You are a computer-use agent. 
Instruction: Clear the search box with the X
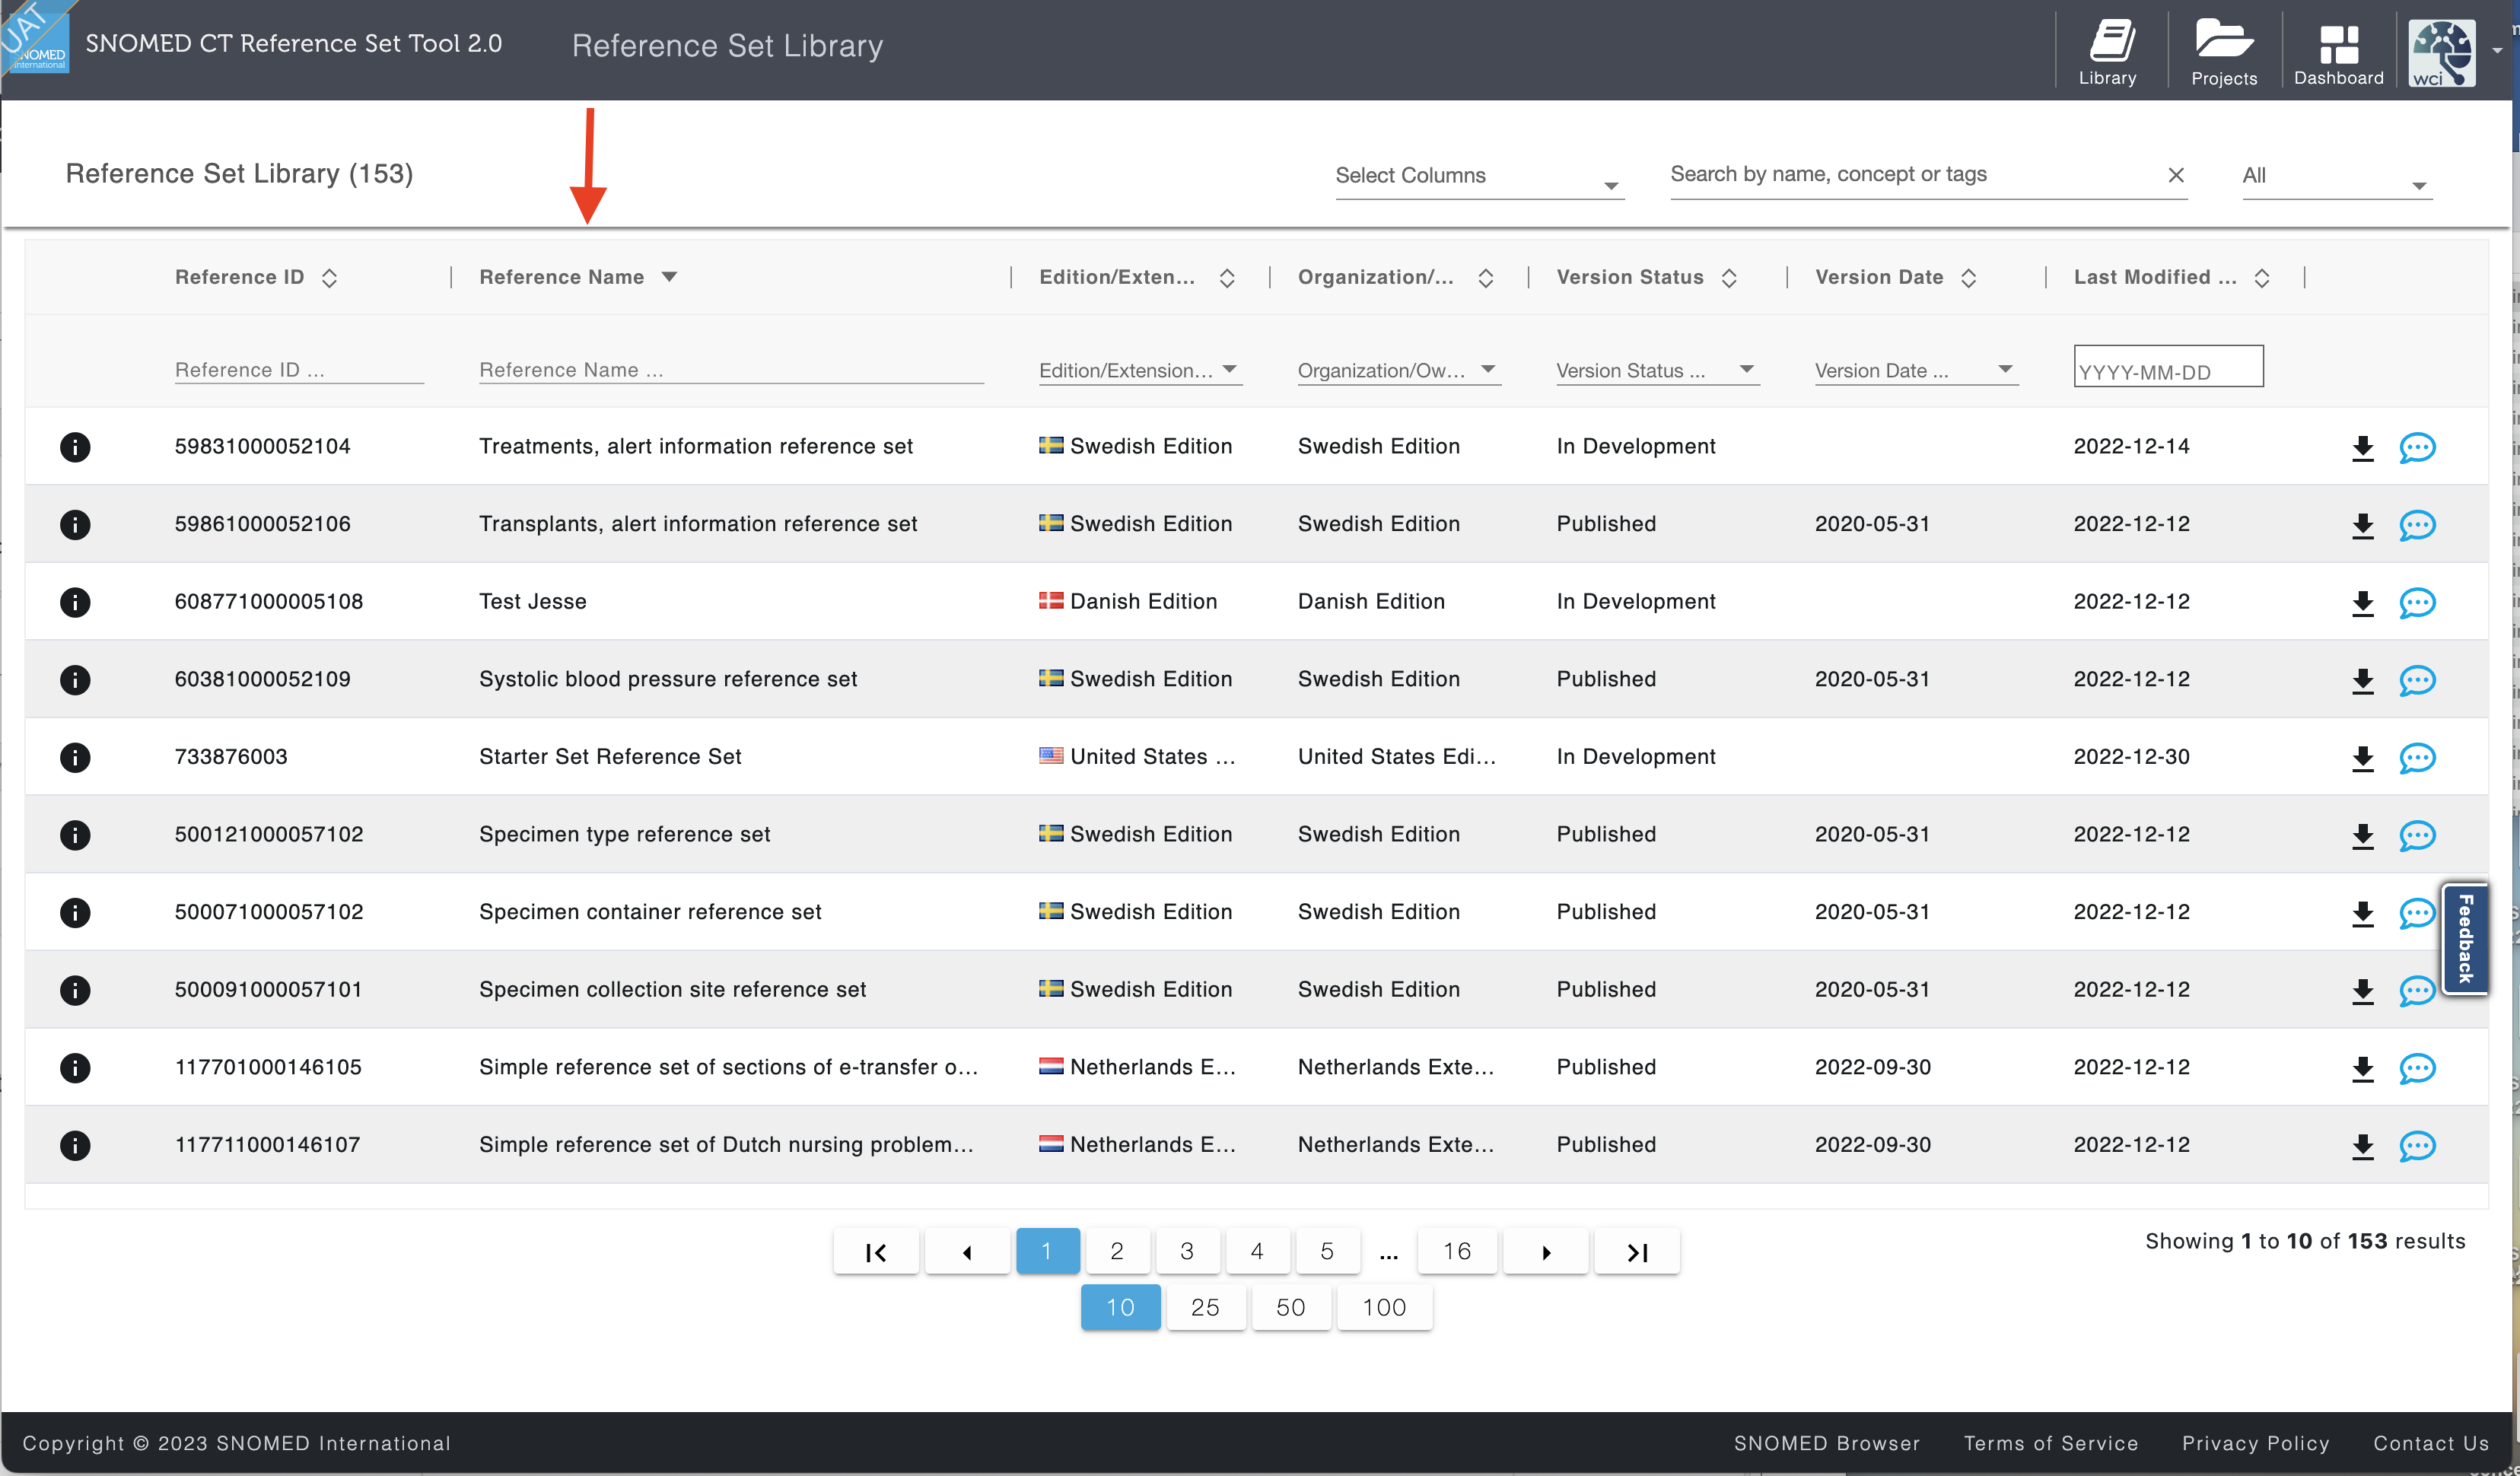[x=2175, y=175]
